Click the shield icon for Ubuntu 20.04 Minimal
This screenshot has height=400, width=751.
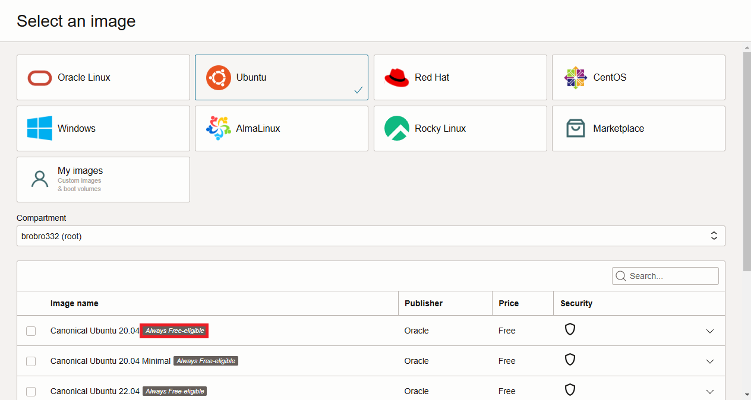[570, 360]
